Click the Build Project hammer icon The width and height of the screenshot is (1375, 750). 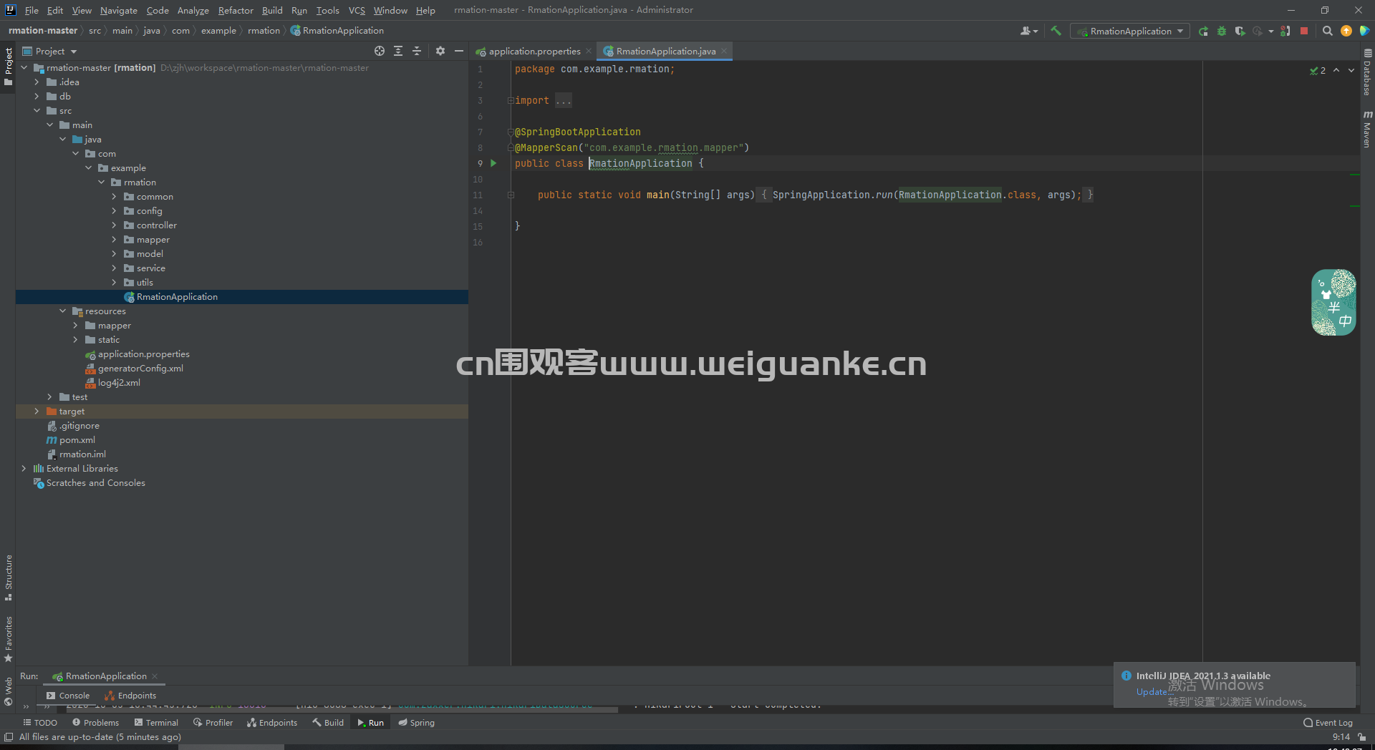(1056, 31)
